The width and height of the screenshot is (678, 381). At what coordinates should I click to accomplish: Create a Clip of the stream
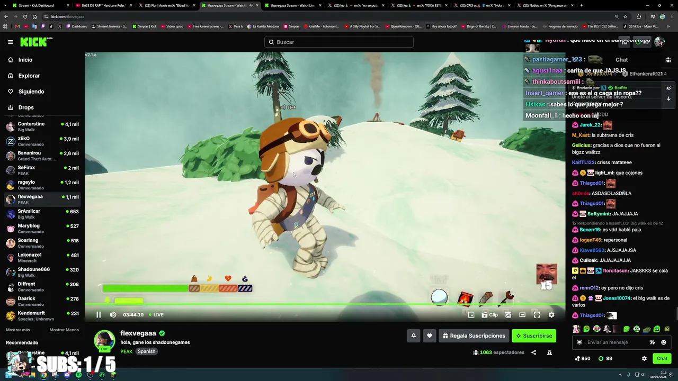tap(490, 315)
